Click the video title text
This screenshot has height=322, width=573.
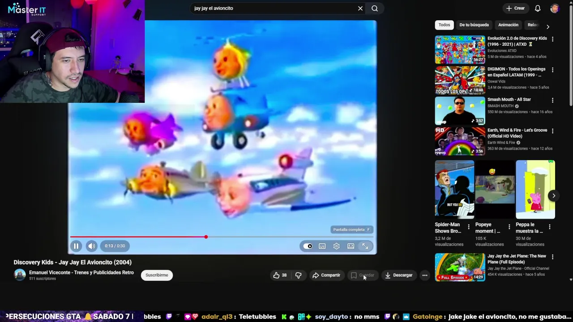pyautogui.click(x=73, y=263)
